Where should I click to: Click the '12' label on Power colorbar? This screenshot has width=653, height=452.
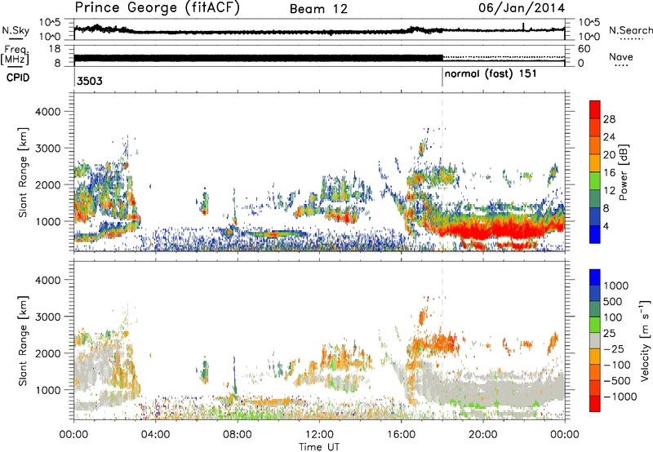click(x=609, y=191)
